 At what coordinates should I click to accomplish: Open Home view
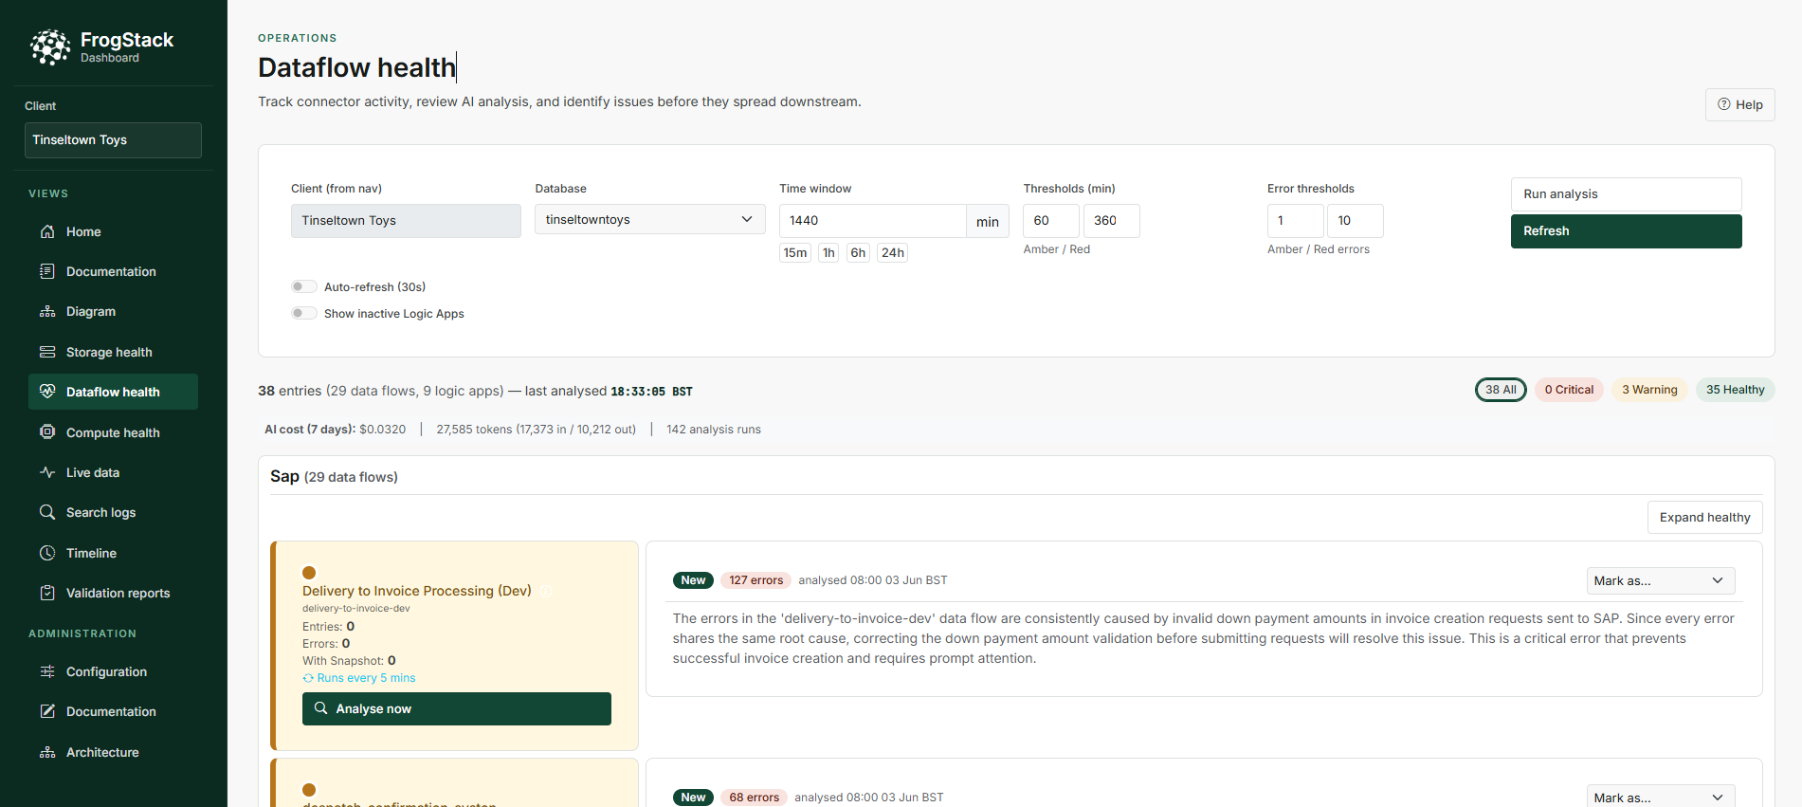click(113, 231)
